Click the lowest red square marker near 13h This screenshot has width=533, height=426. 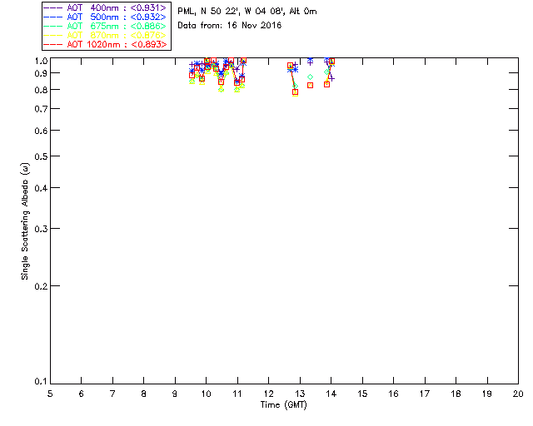point(295,92)
